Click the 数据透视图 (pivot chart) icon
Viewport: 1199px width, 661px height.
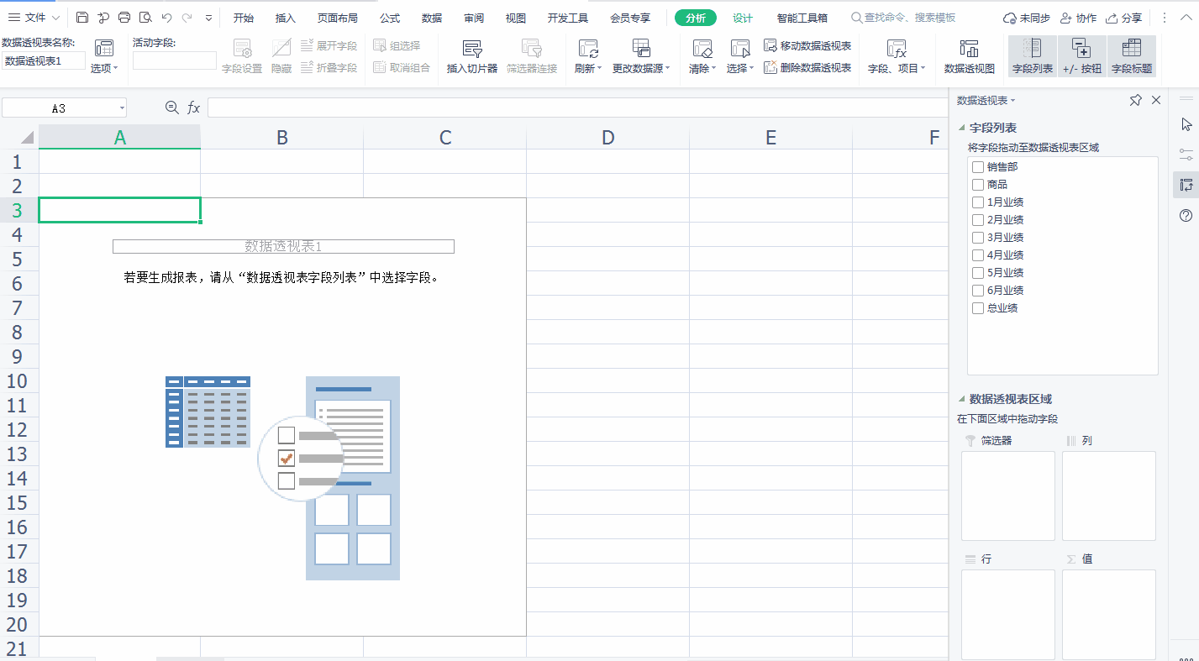click(969, 49)
